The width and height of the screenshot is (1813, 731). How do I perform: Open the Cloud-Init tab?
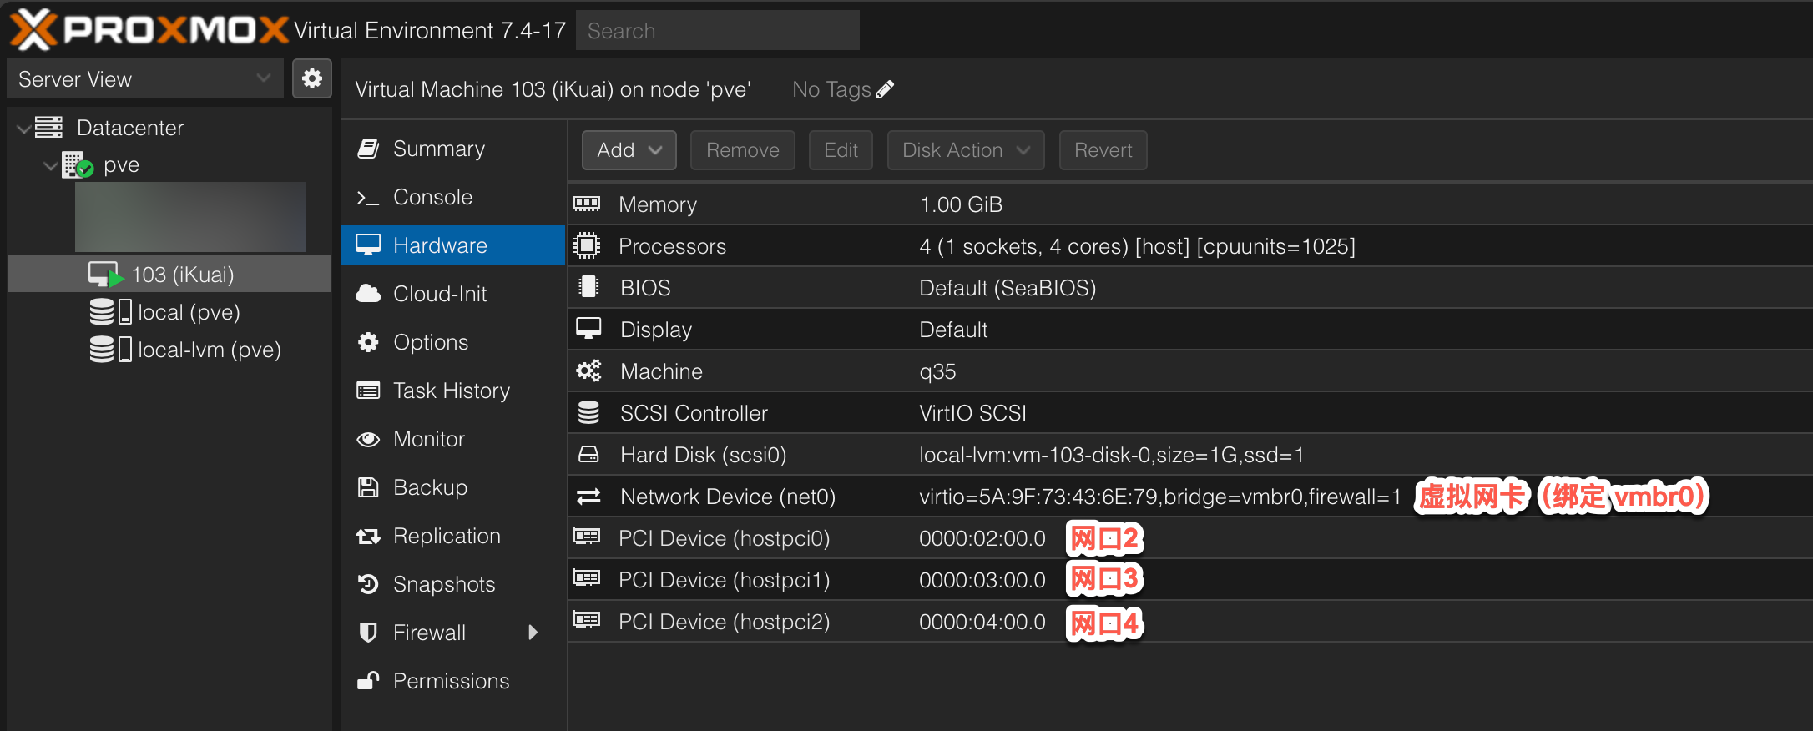(454, 294)
